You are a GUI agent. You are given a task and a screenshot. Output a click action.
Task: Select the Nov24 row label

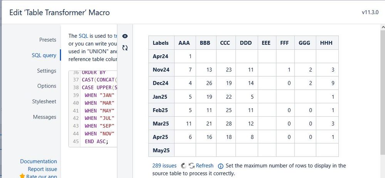point(161,70)
